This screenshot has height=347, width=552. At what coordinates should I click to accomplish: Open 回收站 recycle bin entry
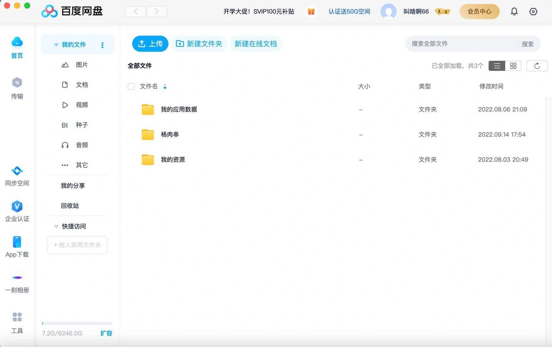pyautogui.click(x=70, y=206)
